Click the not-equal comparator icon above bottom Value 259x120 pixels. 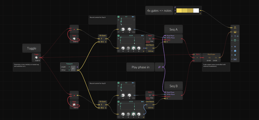pyautogui.click(x=74, y=96)
